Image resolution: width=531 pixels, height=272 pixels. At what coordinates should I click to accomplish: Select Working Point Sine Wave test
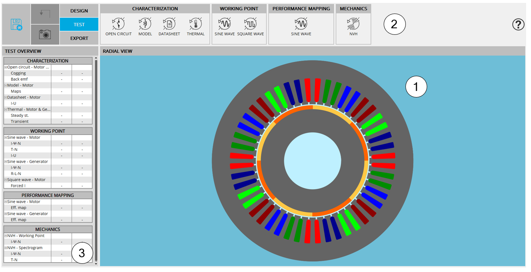tap(224, 25)
